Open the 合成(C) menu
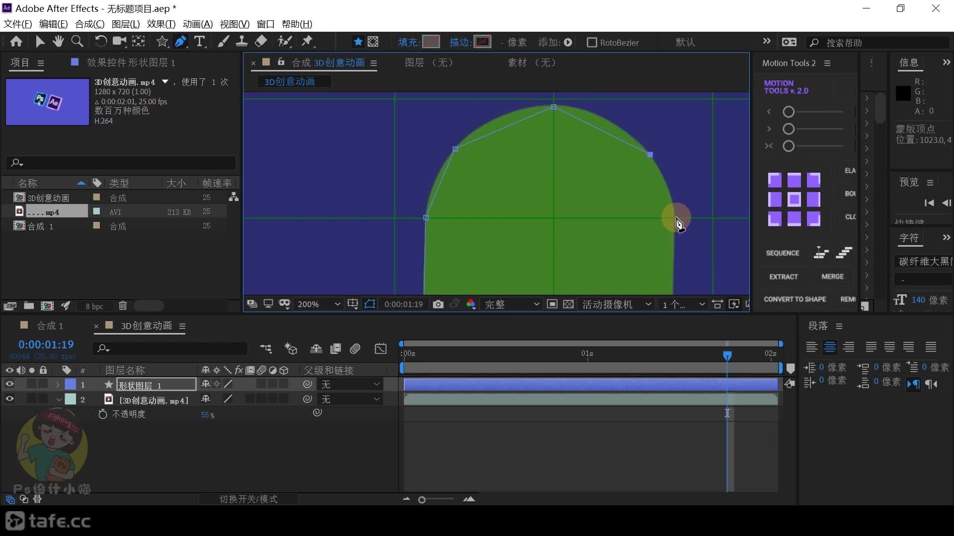 [90, 24]
